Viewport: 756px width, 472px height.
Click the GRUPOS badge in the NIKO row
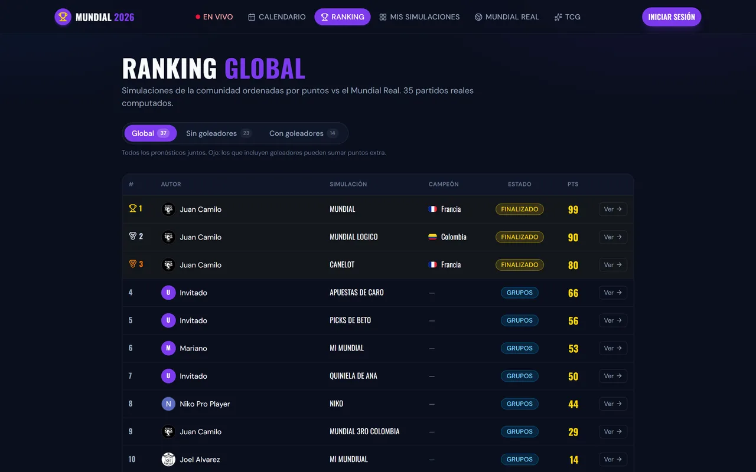(x=520, y=404)
